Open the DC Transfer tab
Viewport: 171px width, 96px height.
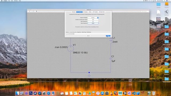(x=95, y=12)
